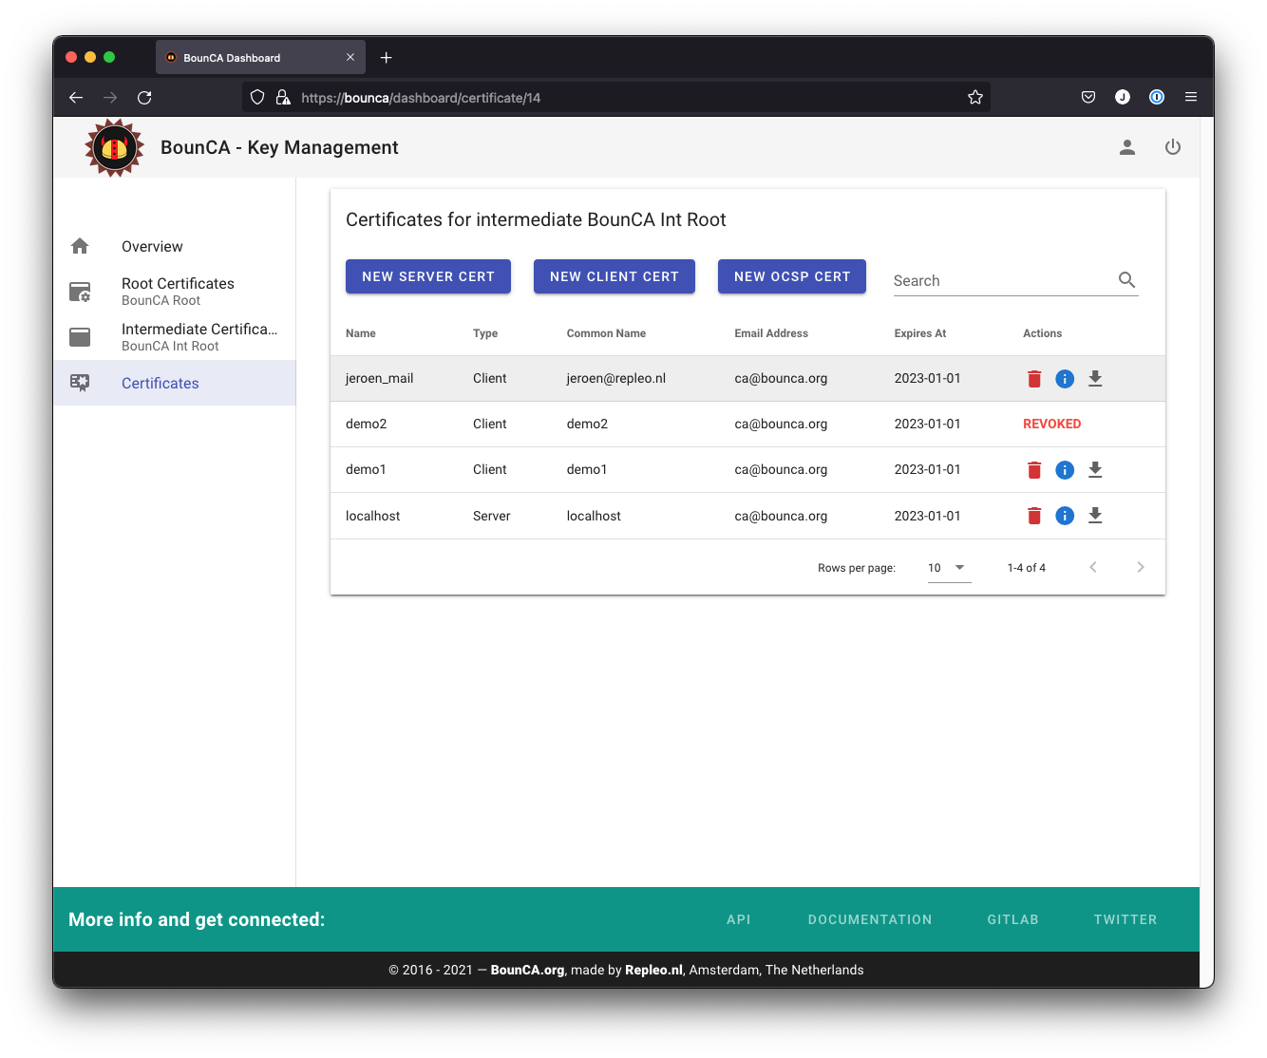
Task: Select the localhost name cell
Action: (x=373, y=516)
